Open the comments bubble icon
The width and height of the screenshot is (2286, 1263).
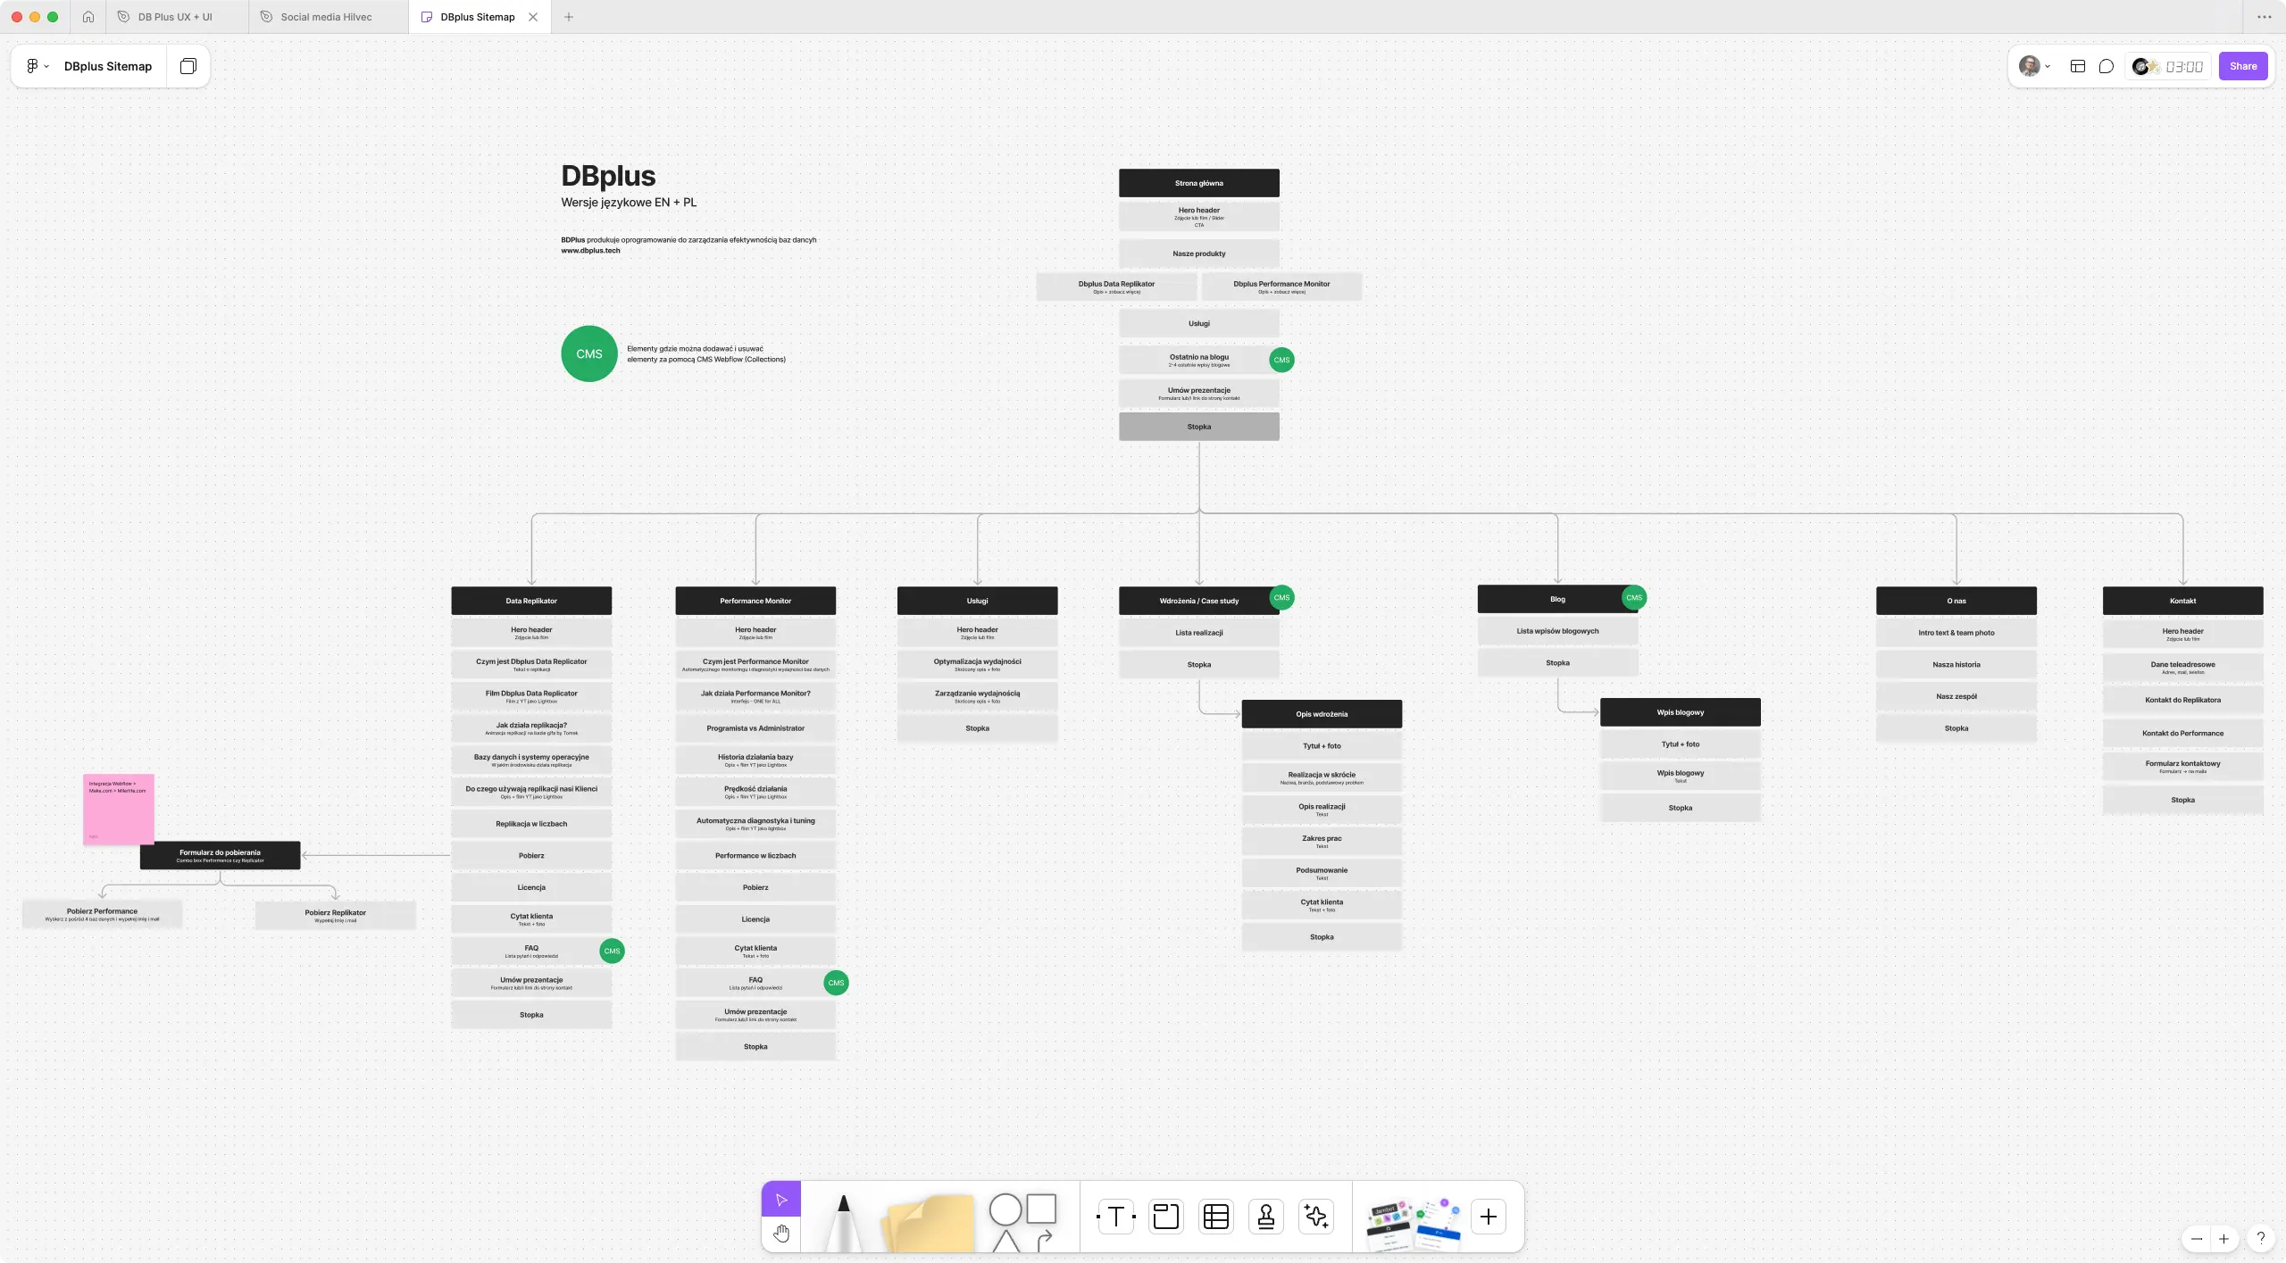(x=2107, y=66)
